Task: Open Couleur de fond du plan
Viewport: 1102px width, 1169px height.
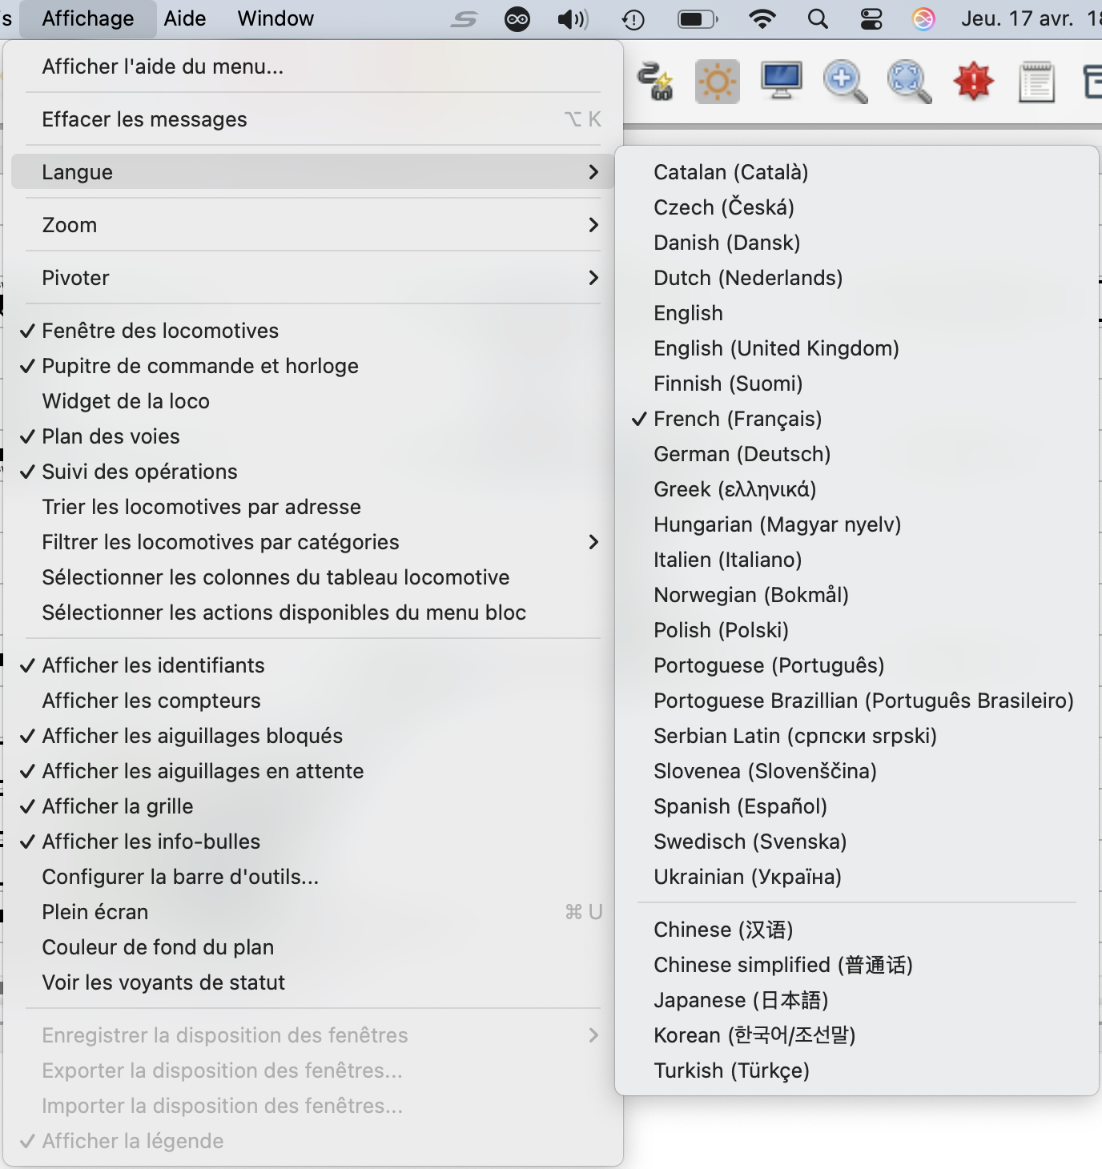Action: (158, 947)
